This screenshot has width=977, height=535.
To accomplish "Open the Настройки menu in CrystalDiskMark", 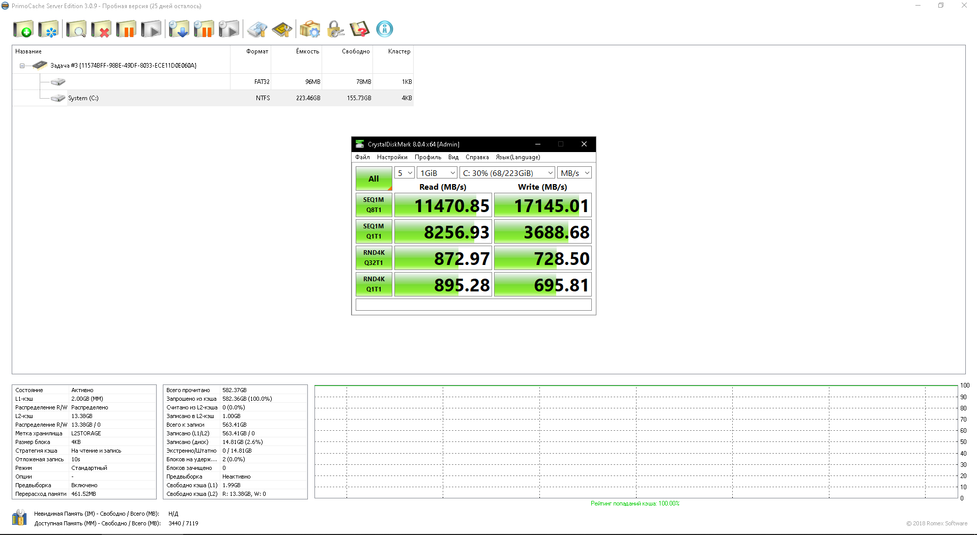I will point(392,157).
